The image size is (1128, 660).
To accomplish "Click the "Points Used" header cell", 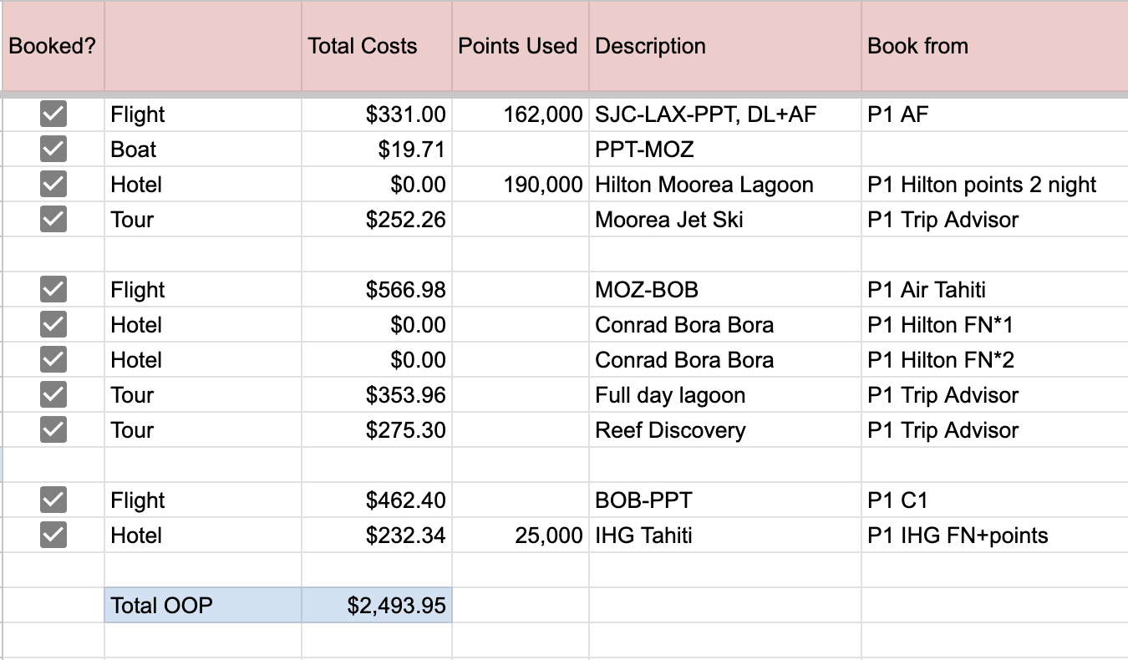I will click(x=520, y=46).
